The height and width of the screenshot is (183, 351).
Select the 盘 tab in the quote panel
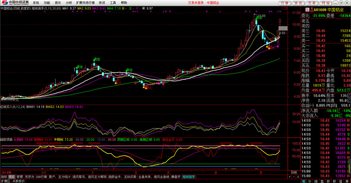click(x=322, y=181)
